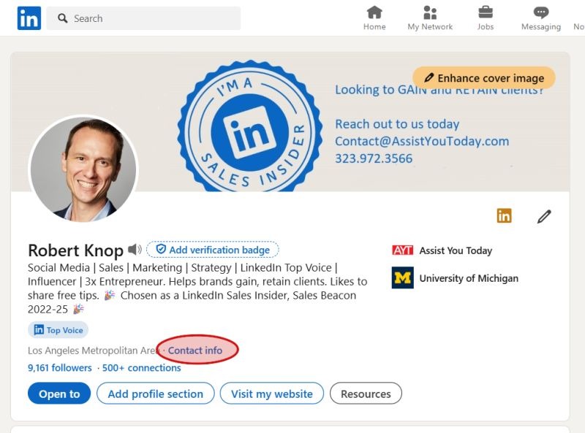
Task: Click Add profile section
Action: 155,394
